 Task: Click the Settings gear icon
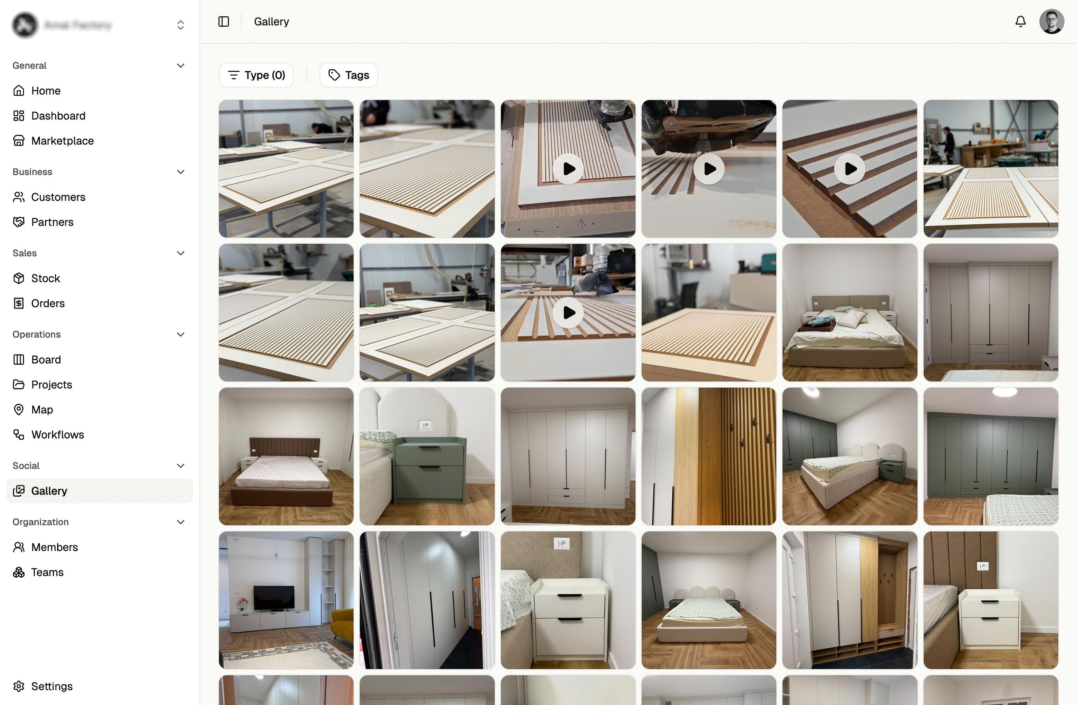(18, 687)
